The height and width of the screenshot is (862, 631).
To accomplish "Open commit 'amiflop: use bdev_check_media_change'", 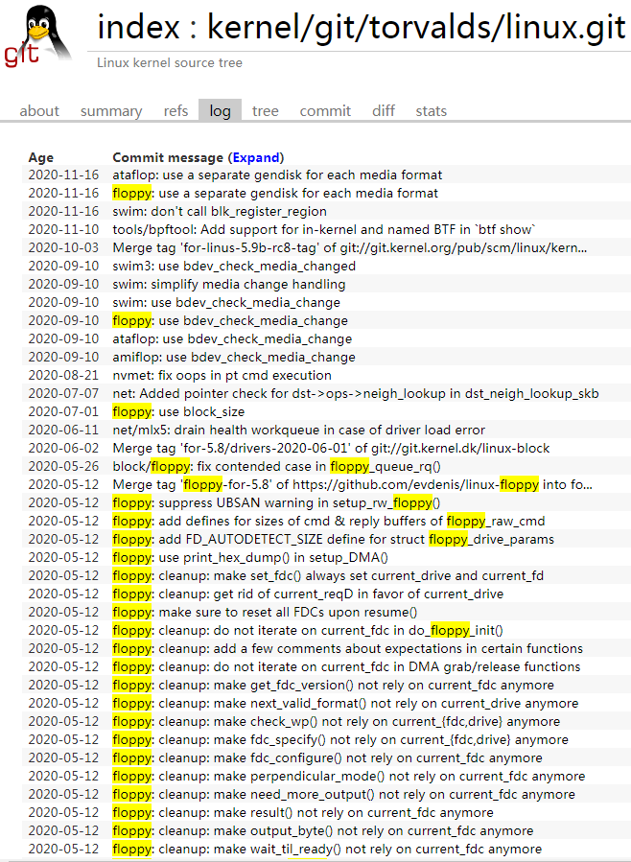I will (234, 357).
